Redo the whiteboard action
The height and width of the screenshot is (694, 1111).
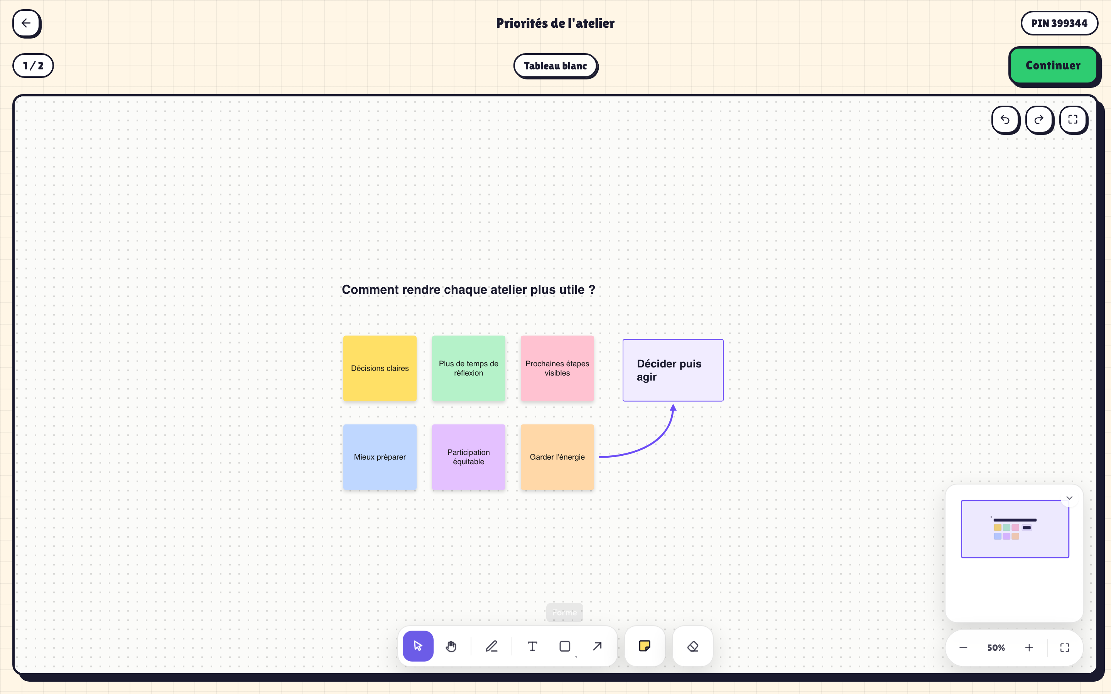[1039, 120]
